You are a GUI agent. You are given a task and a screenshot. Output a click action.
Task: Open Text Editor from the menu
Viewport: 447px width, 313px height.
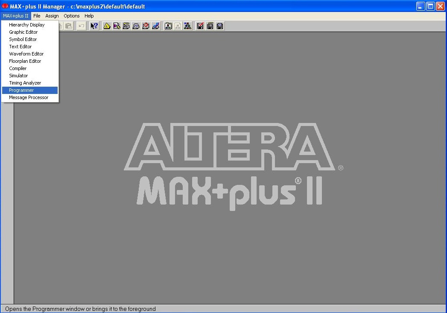[30, 47]
